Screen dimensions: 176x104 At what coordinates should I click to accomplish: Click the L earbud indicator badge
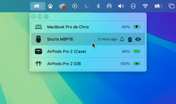(76, 64)
